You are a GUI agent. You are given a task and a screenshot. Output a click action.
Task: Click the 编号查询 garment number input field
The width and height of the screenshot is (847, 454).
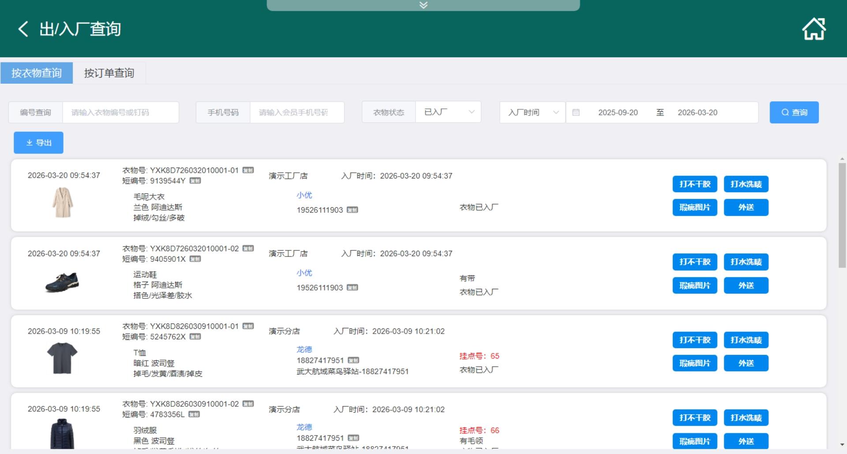[120, 112]
